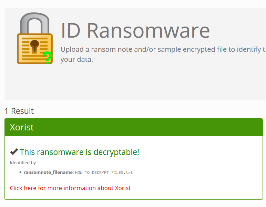Click the bold "ransomnote_filename:" label
Screen dimensions: 266x207
coord(49,172)
